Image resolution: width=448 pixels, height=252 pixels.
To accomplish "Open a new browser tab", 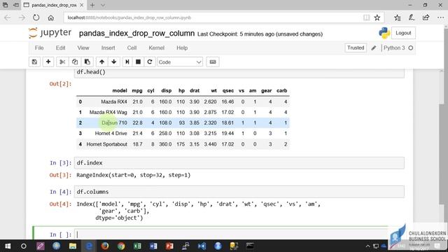I will [92, 5].
